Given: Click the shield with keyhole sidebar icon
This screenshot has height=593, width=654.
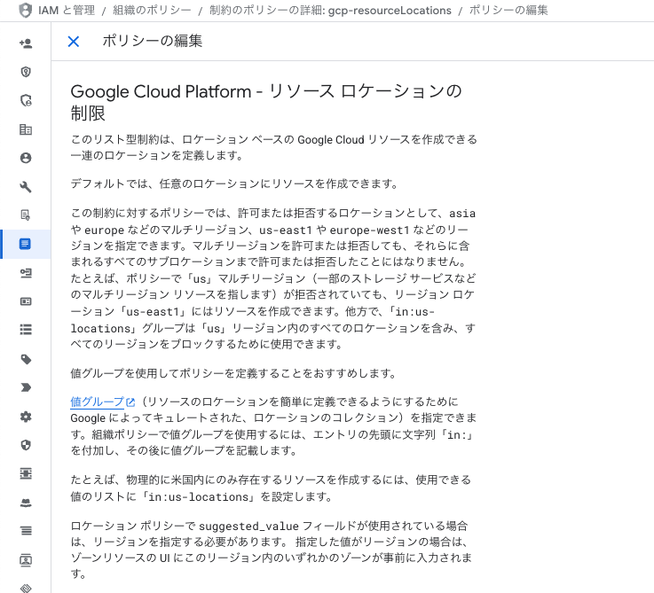Looking at the screenshot, I should (25, 72).
